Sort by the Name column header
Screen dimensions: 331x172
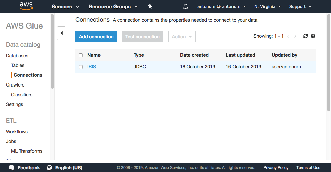click(x=94, y=55)
